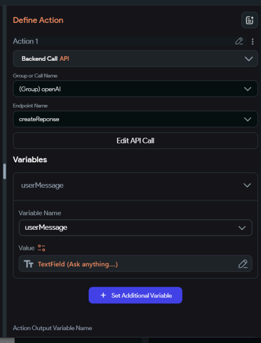Click the orange options icon beside Value

[41, 248]
